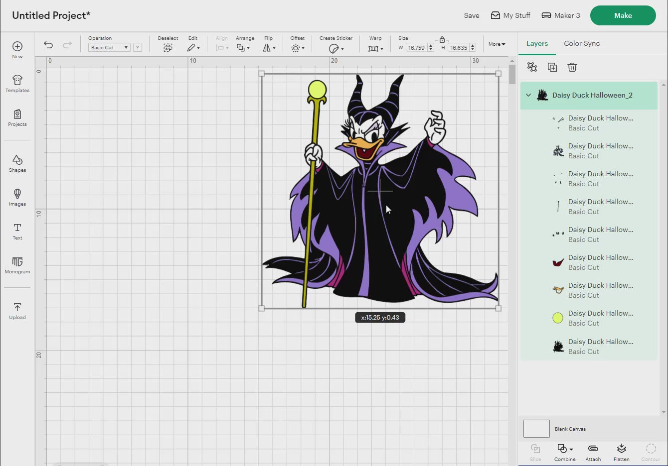
Task: Click the Blank Canvas swatch
Action: coord(536,429)
